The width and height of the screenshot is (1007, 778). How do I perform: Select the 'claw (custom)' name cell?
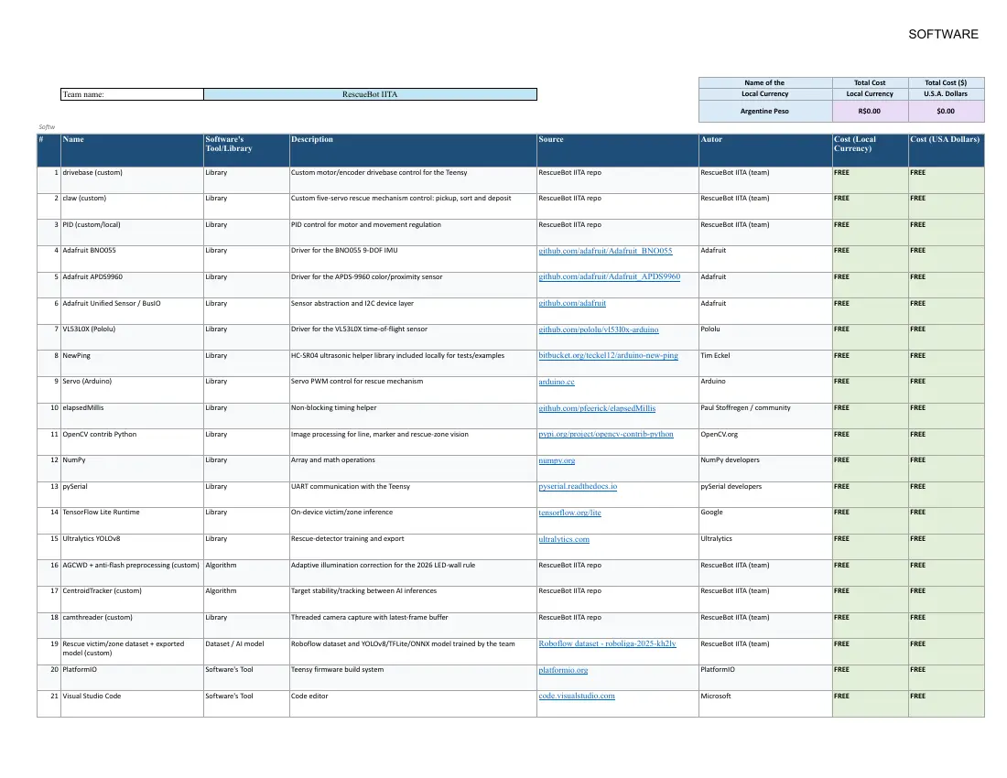[133, 207]
